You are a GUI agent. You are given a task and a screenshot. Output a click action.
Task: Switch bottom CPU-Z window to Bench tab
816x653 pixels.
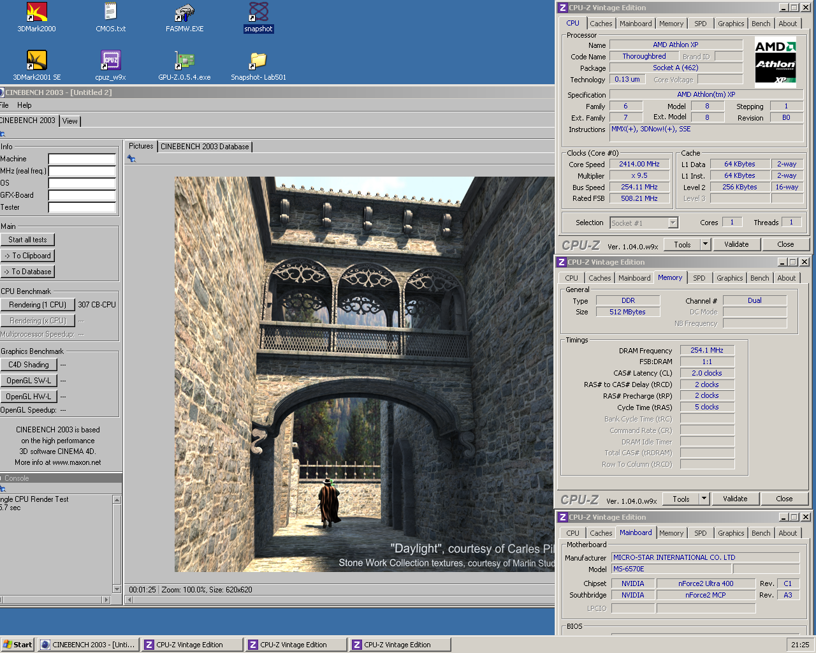(761, 533)
